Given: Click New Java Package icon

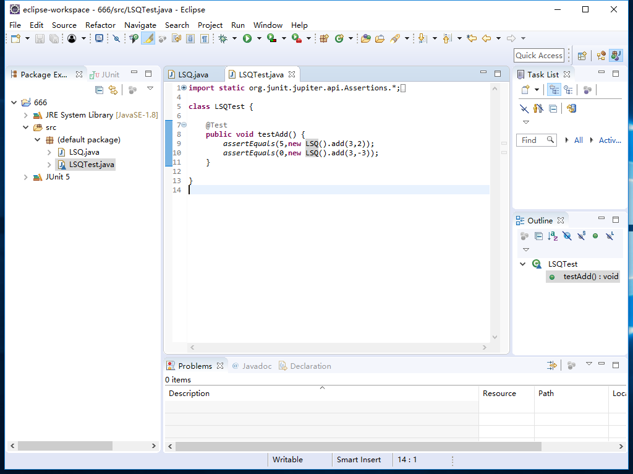Looking at the screenshot, I should coord(324,38).
